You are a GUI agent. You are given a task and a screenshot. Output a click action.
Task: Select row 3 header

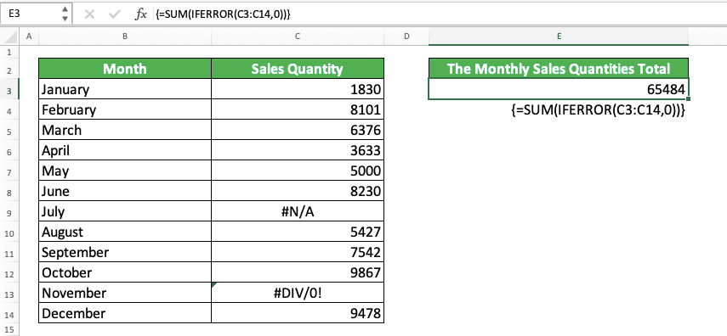pos(9,89)
